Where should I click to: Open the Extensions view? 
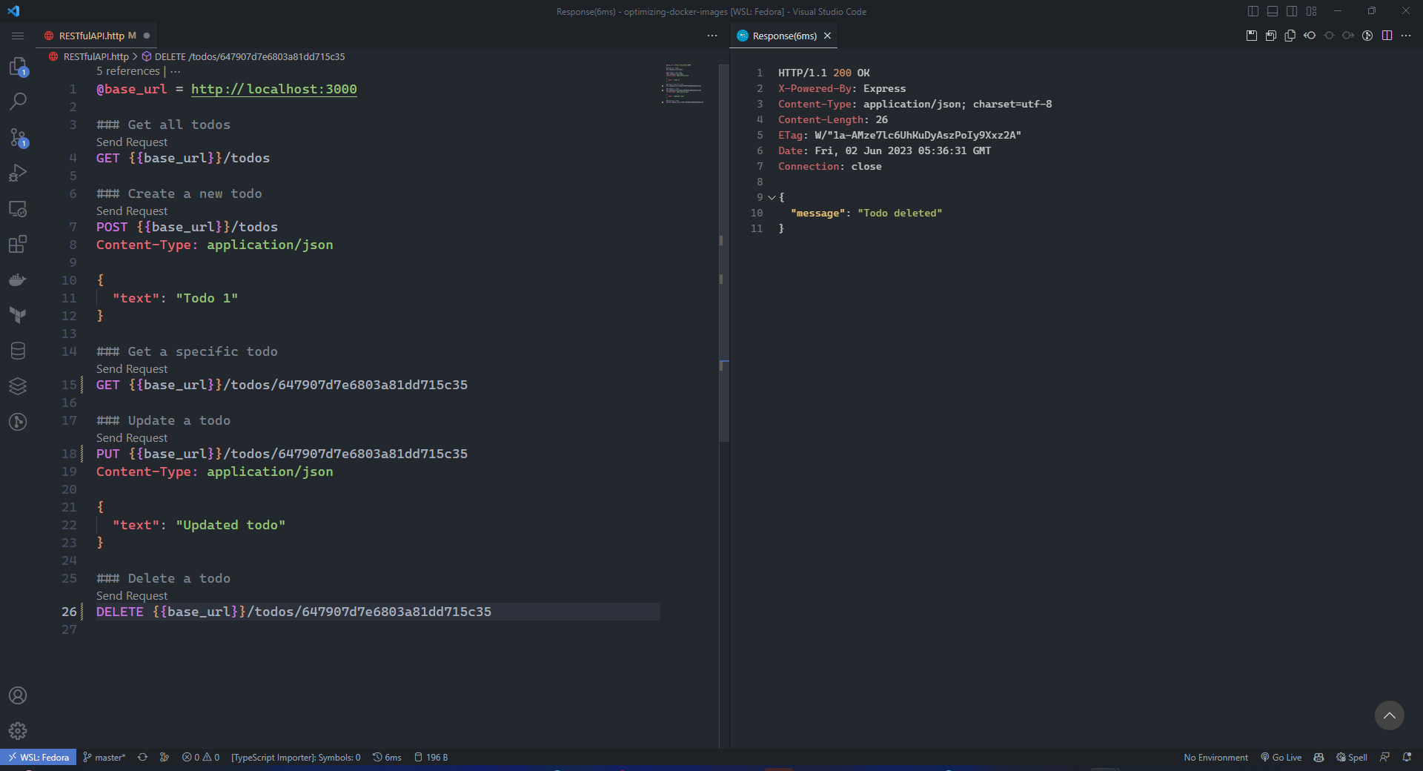click(x=18, y=244)
